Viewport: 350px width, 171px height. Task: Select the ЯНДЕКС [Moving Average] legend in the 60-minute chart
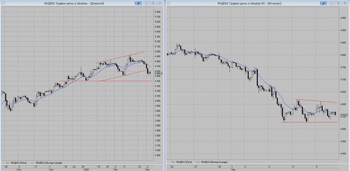211,162
